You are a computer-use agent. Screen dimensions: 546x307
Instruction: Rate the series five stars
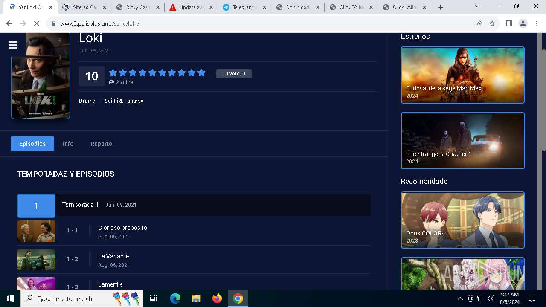pyautogui.click(x=152, y=73)
